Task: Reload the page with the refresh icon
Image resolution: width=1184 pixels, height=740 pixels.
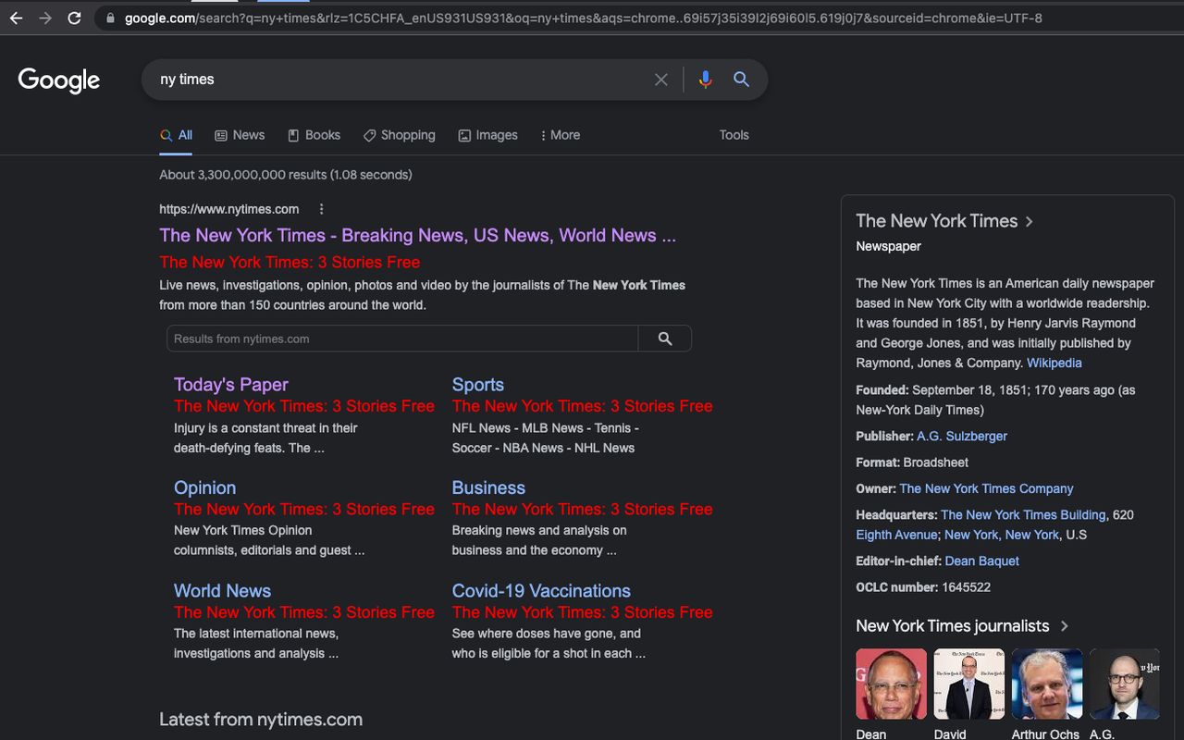Action: pos(75,18)
